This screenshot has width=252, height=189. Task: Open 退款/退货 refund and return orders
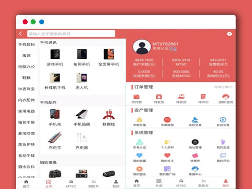point(225,97)
